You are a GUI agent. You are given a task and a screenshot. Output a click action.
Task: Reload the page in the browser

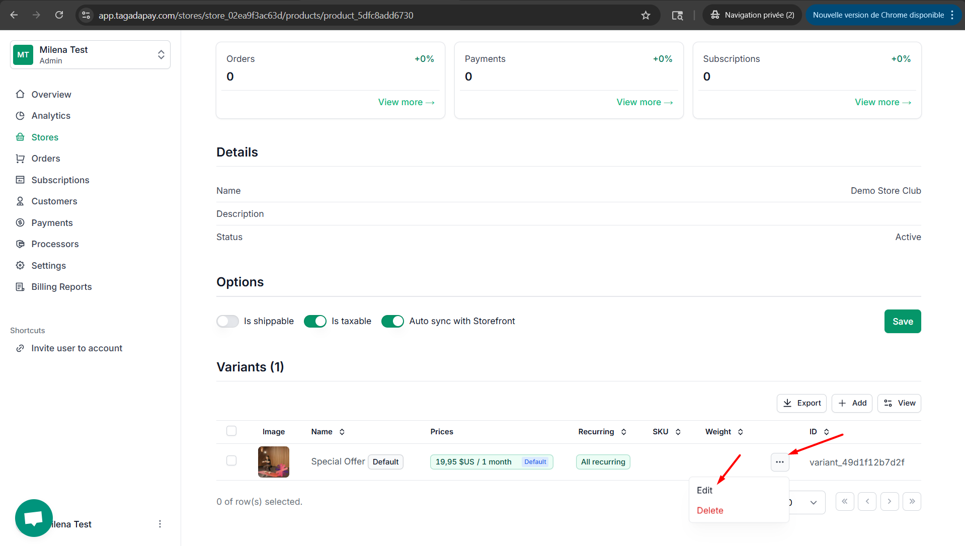[59, 15]
